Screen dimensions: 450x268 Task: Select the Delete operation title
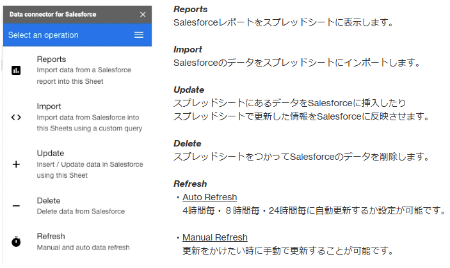(49, 201)
